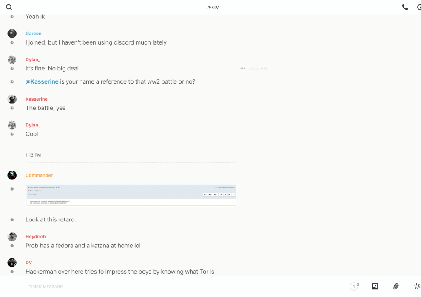Click Dylan_ avatar above the "Cool" message
The height and width of the screenshot is (297, 421).
pyautogui.click(x=12, y=125)
